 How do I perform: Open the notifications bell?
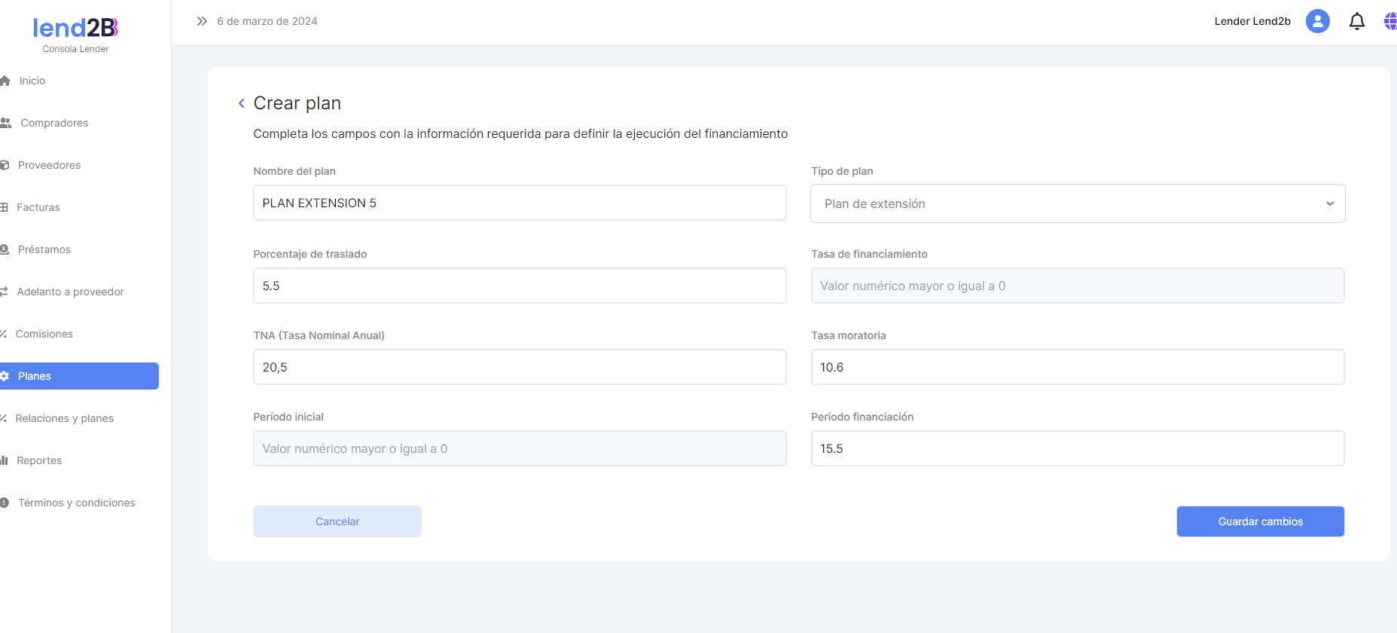pos(1356,21)
